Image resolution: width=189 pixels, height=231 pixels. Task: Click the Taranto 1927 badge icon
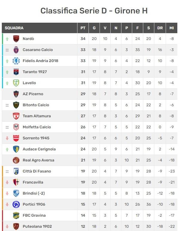(16, 72)
